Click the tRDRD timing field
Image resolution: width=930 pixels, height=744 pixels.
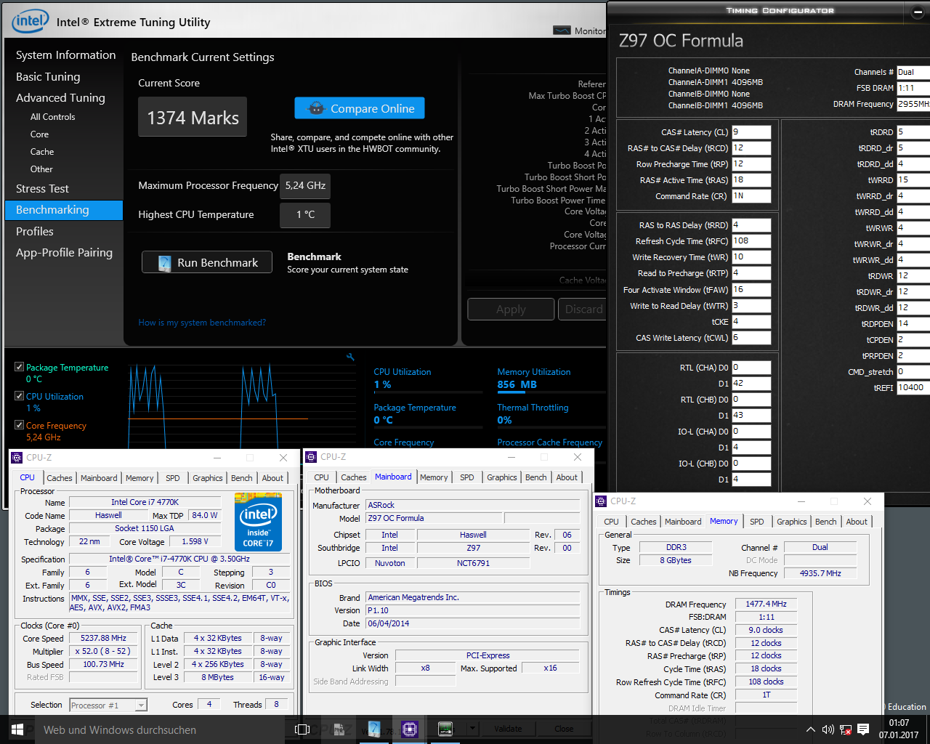(x=913, y=132)
